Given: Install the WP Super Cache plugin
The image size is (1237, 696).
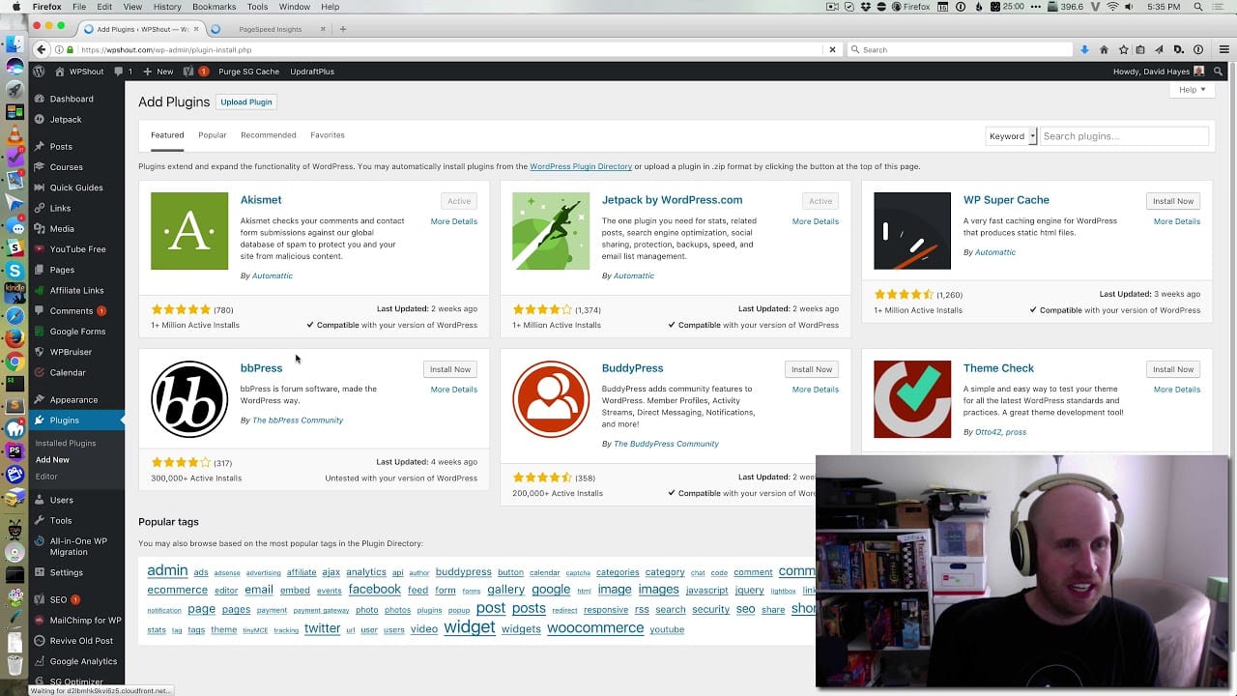Looking at the screenshot, I should pyautogui.click(x=1172, y=201).
